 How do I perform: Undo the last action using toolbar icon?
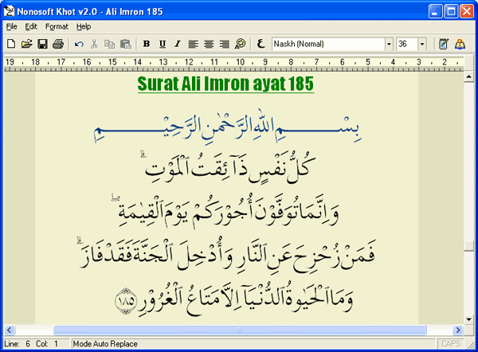79,44
